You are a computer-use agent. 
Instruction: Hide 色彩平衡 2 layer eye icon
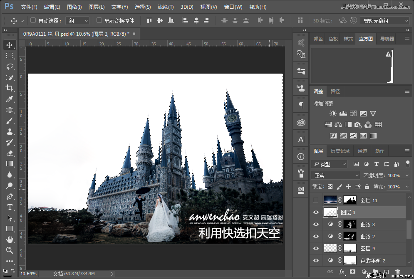point(316,261)
